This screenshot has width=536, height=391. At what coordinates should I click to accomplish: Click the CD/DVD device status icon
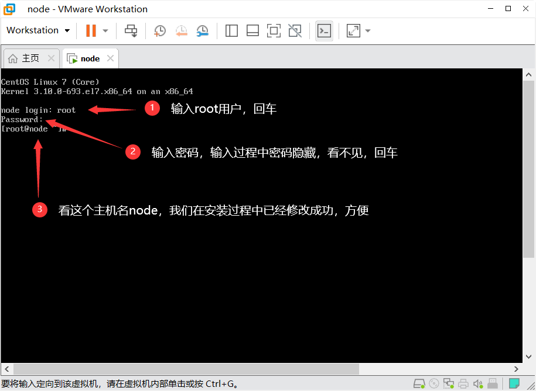(x=433, y=383)
